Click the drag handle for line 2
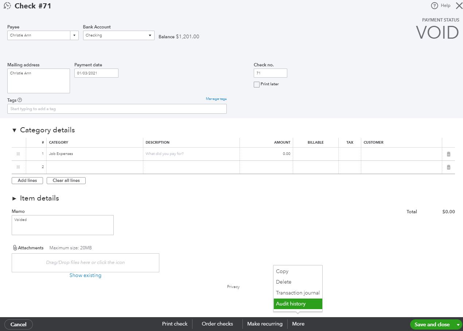 18,167
